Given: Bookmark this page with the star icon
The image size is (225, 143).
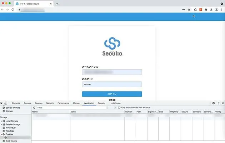Looking at the screenshot, I should 189,10.
